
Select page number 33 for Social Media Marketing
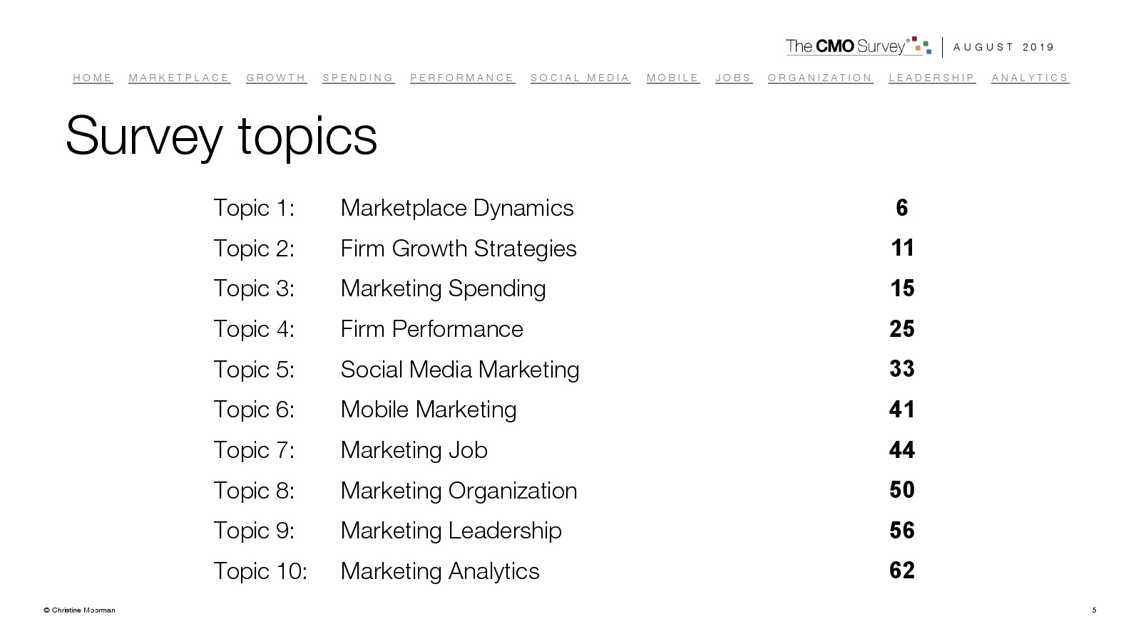(x=902, y=369)
